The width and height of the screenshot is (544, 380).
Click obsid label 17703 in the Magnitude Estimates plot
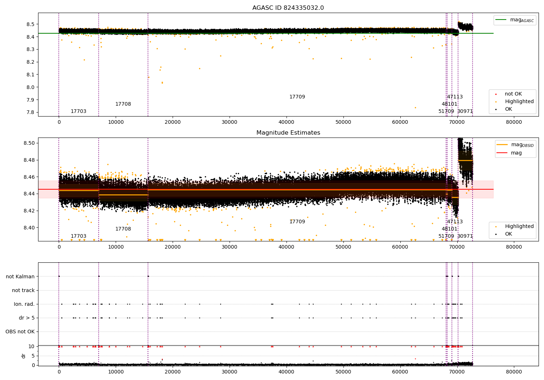[78, 236]
